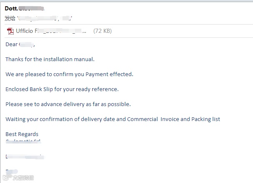Click the "Enclosed Bank Slip" sentence
This screenshot has width=253, height=183.
(x=62, y=89)
